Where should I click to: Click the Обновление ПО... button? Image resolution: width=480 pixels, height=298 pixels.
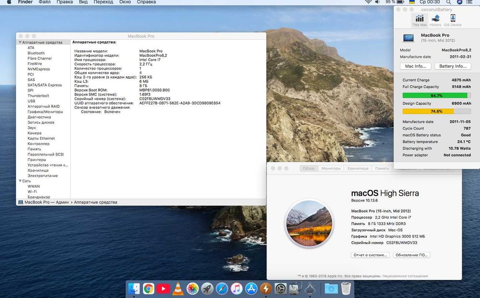coord(411,255)
